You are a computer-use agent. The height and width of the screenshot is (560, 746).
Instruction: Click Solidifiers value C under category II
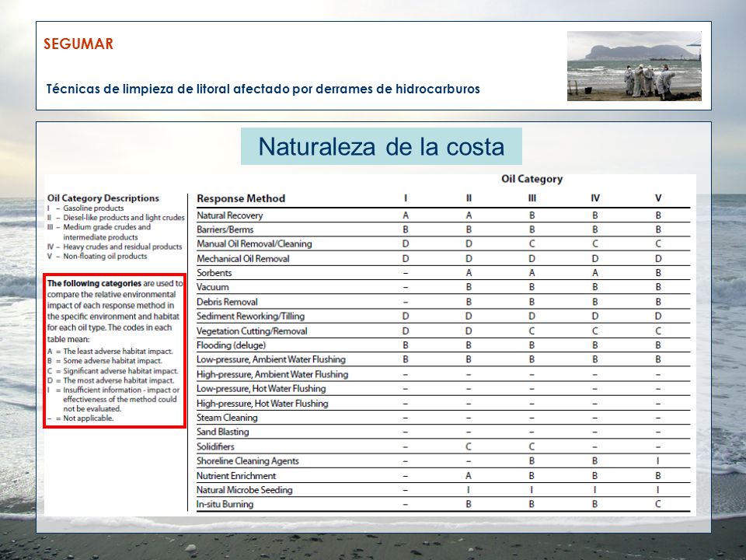pyautogui.click(x=469, y=446)
